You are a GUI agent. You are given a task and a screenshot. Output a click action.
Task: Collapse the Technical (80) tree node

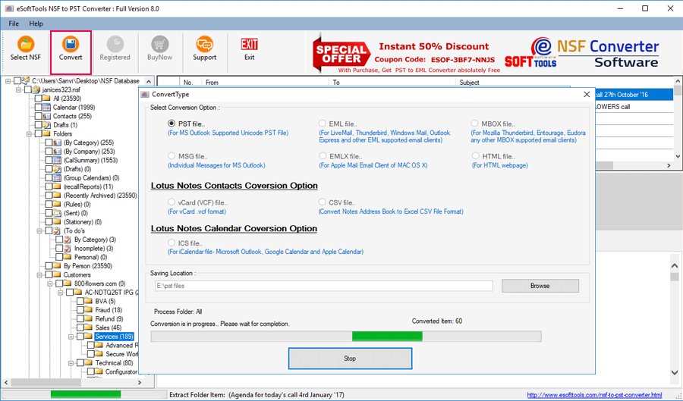tap(71, 363)
